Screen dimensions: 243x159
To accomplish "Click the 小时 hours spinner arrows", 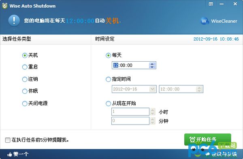I will [153, 112].
